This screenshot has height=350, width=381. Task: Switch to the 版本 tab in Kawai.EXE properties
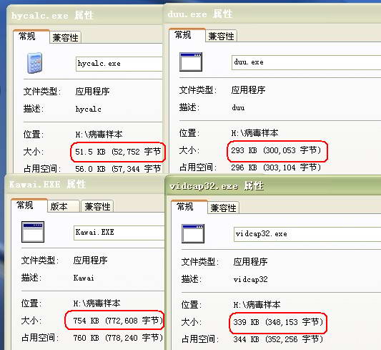(59, 207)
